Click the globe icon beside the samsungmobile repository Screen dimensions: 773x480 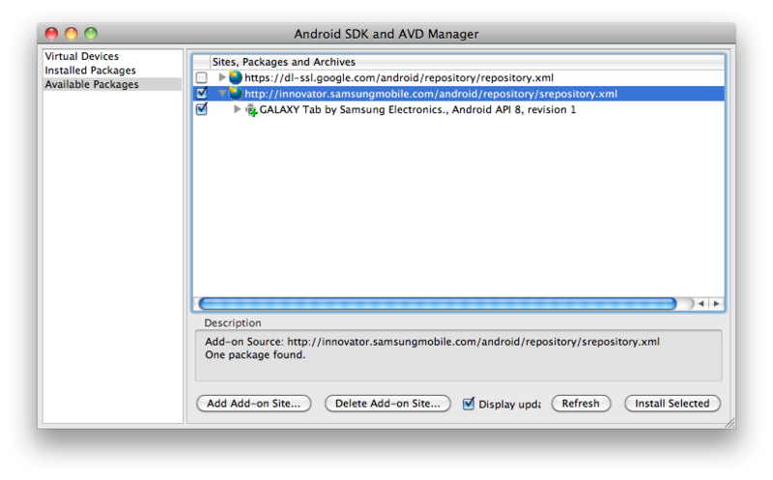(236, 93)
